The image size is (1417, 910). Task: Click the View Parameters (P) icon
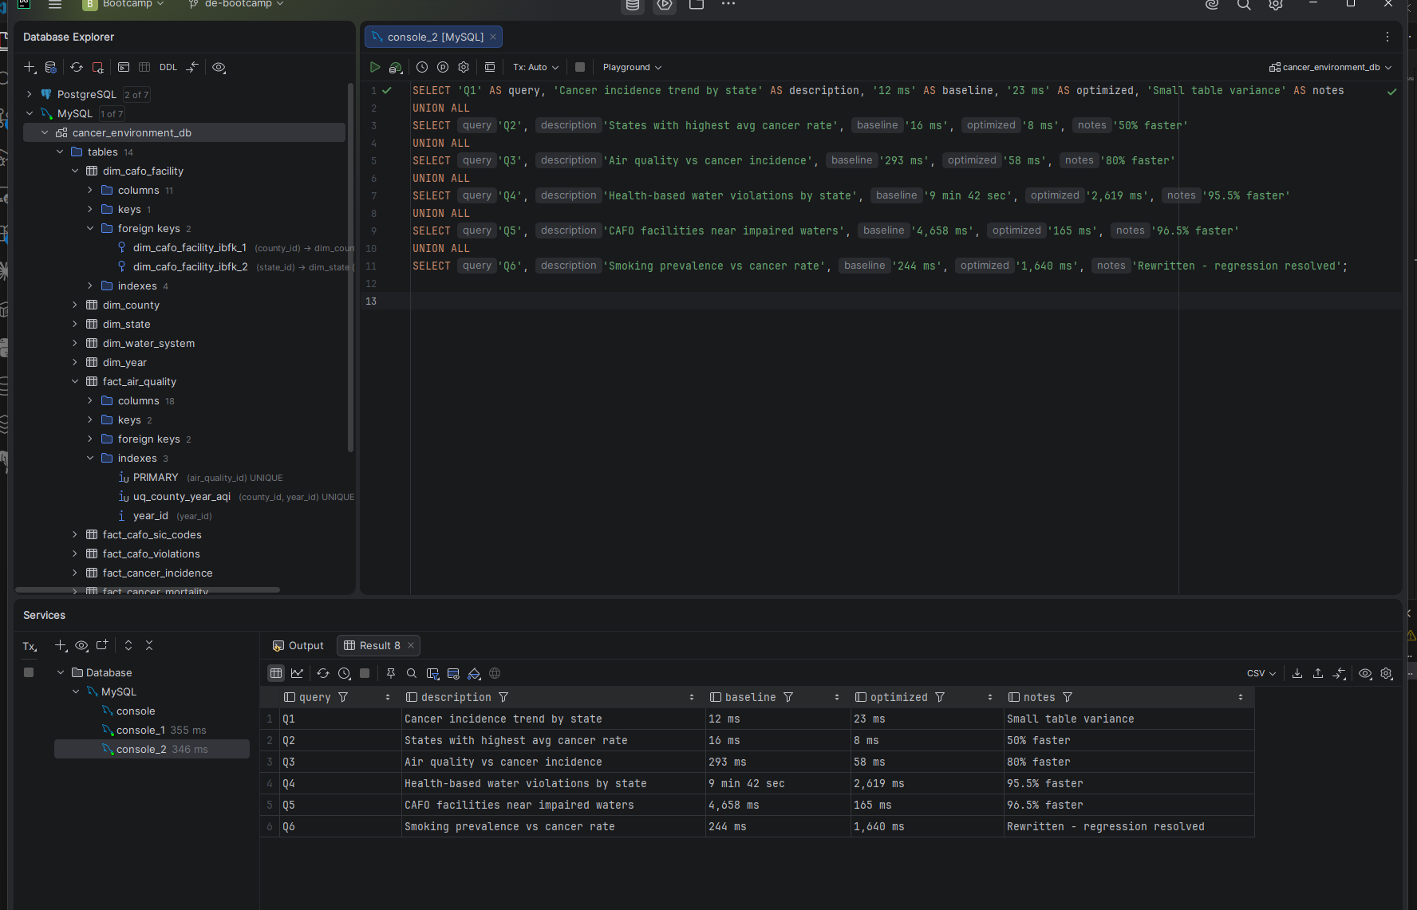coord(443,68)
